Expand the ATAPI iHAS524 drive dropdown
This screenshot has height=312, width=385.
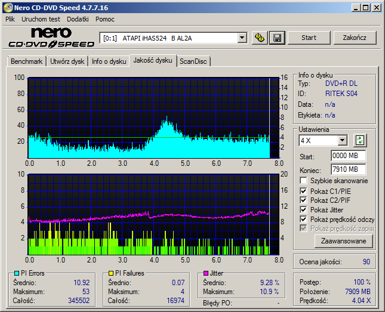pyautogui.click(x=242, y=38)
